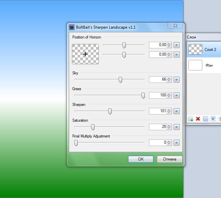This screenshot has height=198, width=221.
Task: Click the Saturation label
Action: point(80,120)
